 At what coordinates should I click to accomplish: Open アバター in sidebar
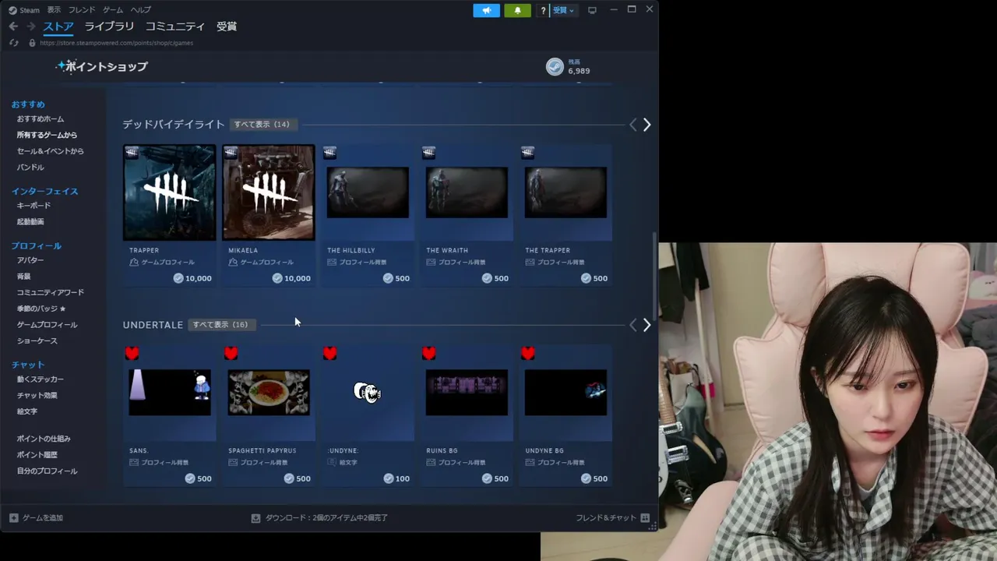click(30, 260)
